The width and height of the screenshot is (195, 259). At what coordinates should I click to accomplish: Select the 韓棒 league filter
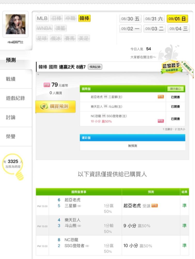[84, 18]
